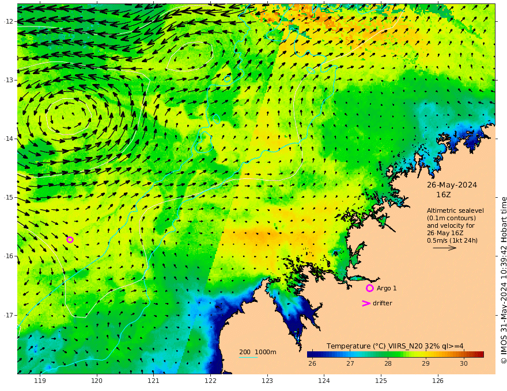Click the IMOS copyright timestamp text

coord(504,281)
